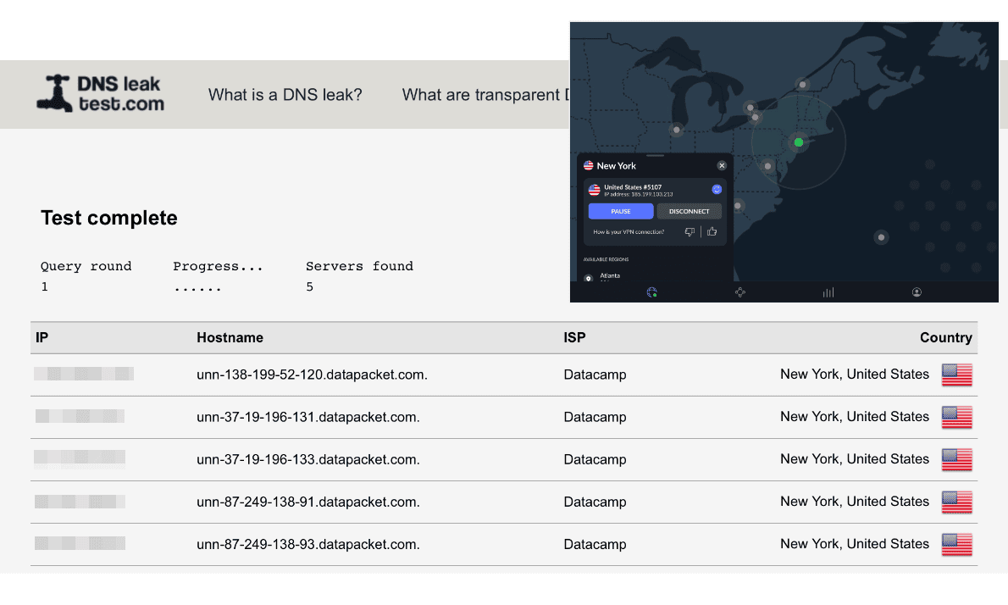The height and width of the screenshot is (605, 1008).
Task: Open the account profile icon in VPN bottom bar
Action: pos(917,291)
